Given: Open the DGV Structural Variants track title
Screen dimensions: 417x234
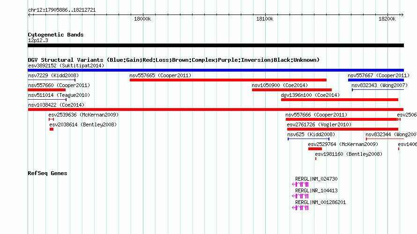Looking at the screenshot, I should pos(174,60).
